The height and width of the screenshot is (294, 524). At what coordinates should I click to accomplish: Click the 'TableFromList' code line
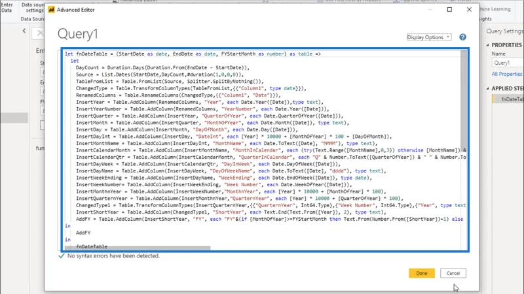170,81
